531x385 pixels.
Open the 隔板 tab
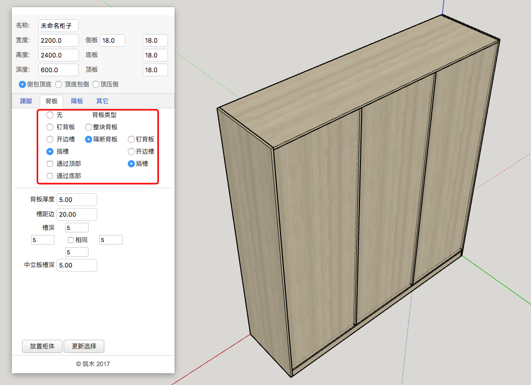pos(77,101)
